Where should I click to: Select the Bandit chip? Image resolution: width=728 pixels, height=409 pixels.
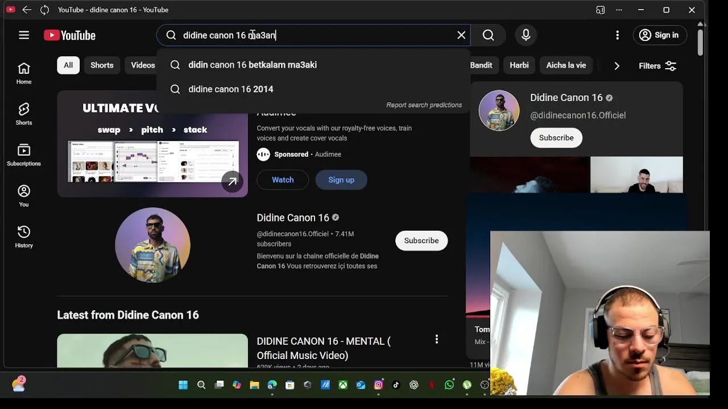481,65
